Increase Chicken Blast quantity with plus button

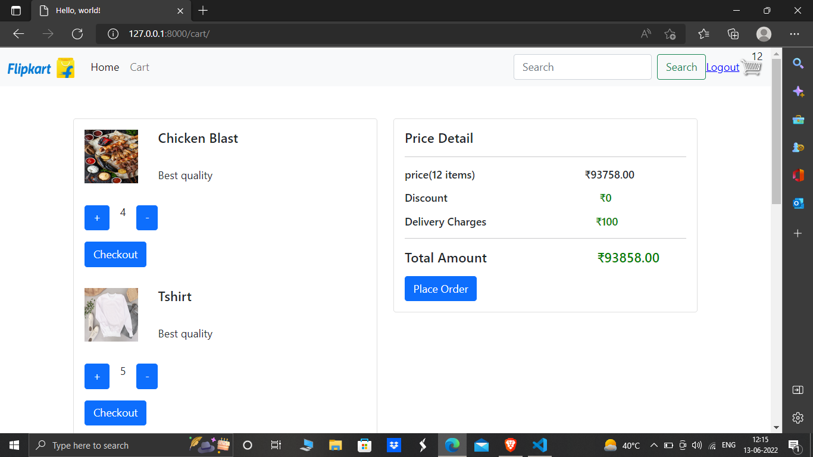coord(96,218)
